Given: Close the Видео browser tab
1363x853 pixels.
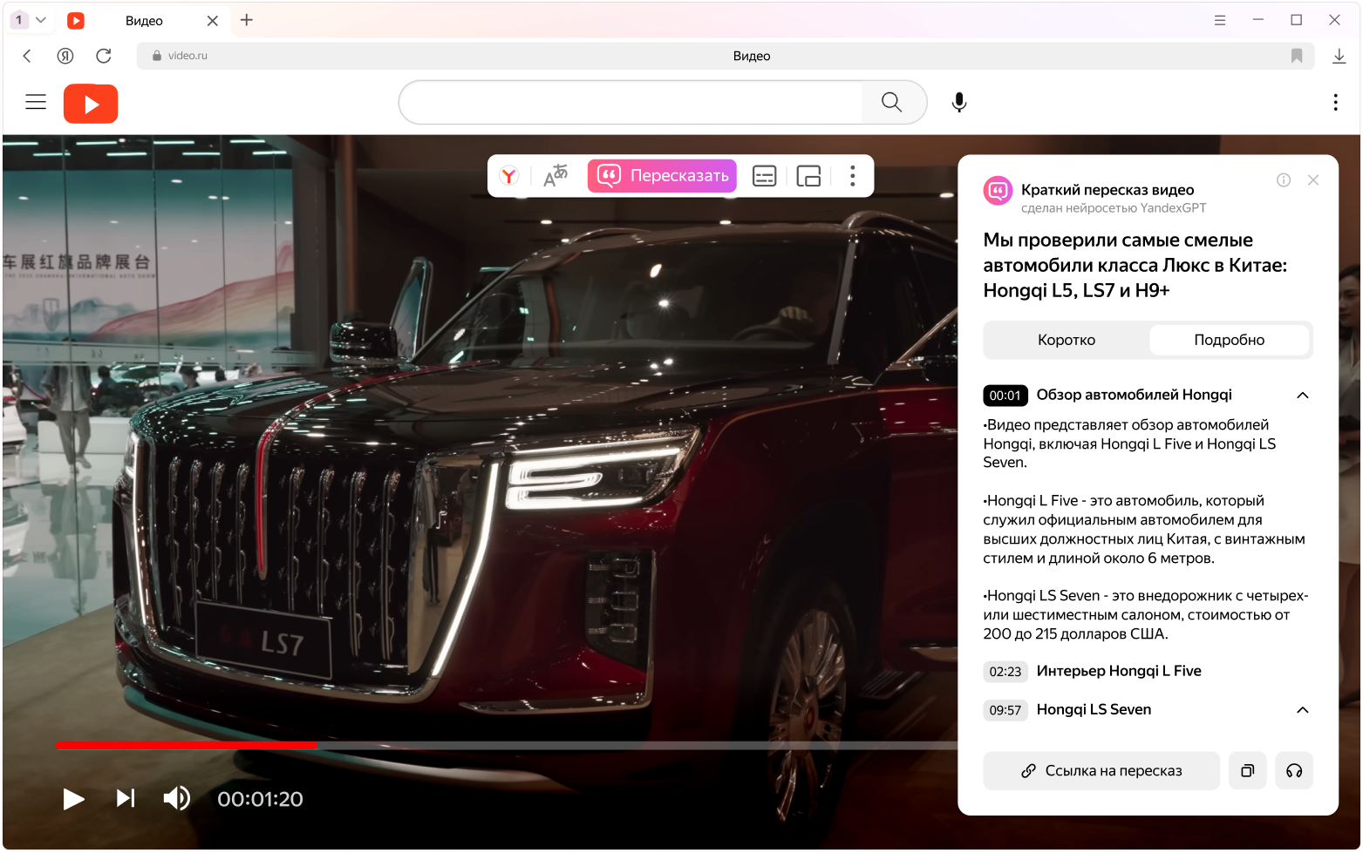Looking at the screenshot, I should click(213, 21).
